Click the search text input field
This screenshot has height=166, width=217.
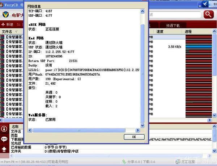pyautogui.click(x=175, y=15)
